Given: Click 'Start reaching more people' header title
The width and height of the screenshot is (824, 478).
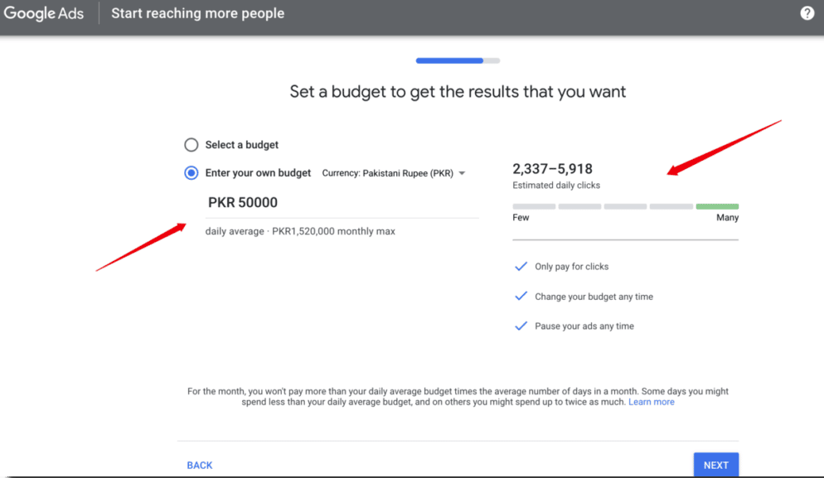Looking at the screenshot, I should [197, 13].
